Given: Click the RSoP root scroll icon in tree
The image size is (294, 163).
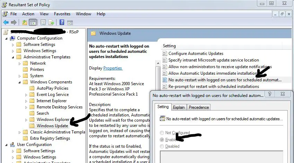Looking at the screenshot, I should (x=6, y=32).
